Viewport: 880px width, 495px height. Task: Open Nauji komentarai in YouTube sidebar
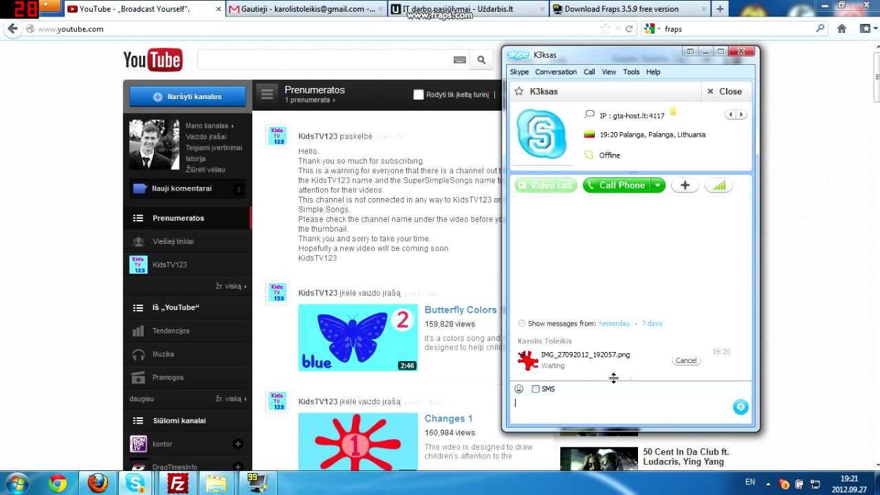coord(188,188)
